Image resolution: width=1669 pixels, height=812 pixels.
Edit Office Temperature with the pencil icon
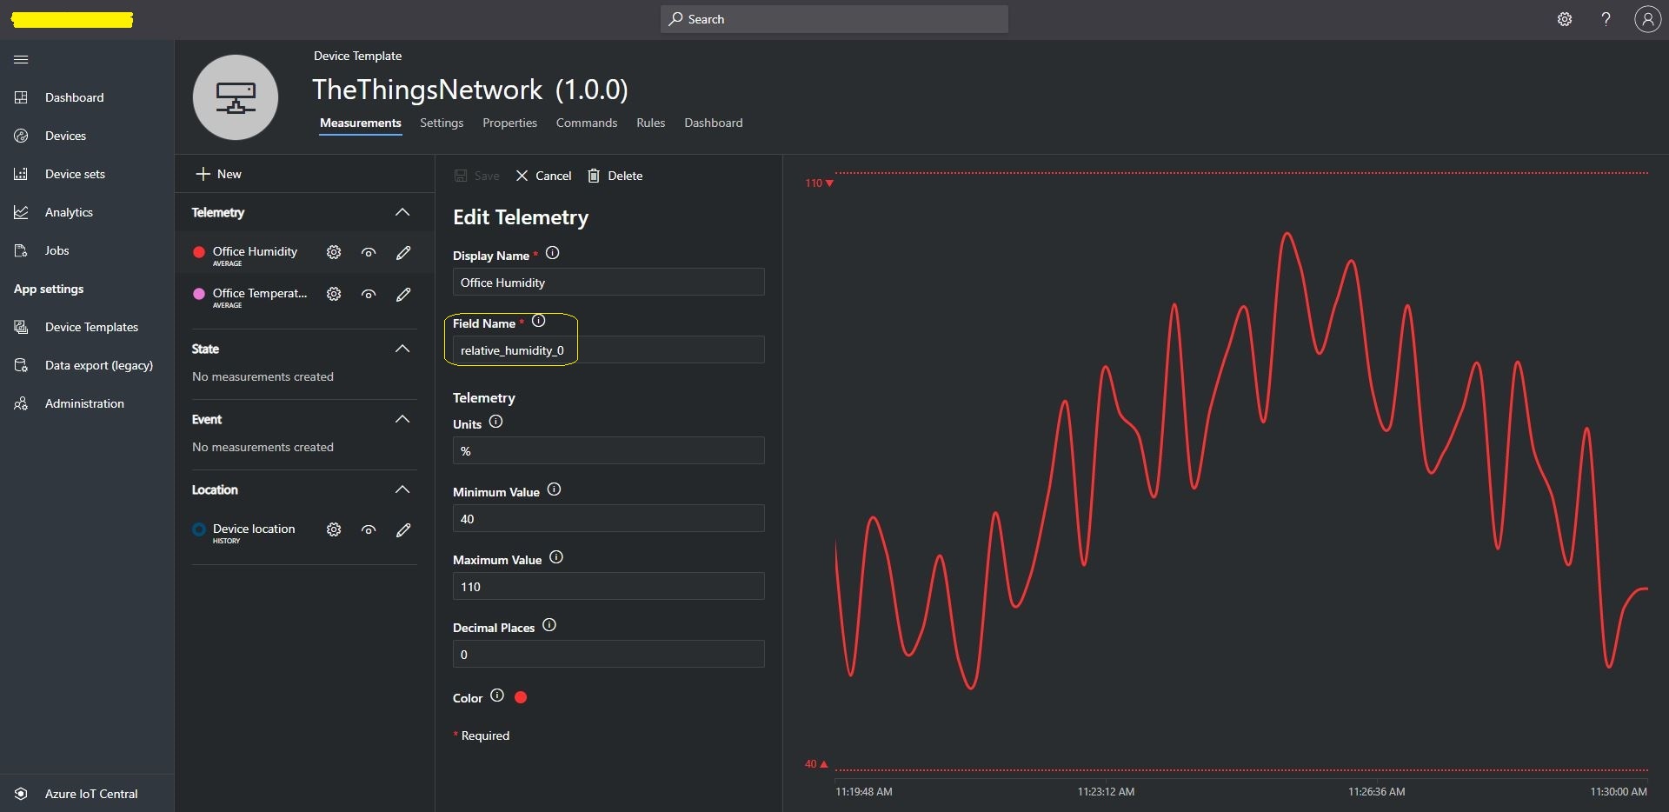(x=403, y=294)
